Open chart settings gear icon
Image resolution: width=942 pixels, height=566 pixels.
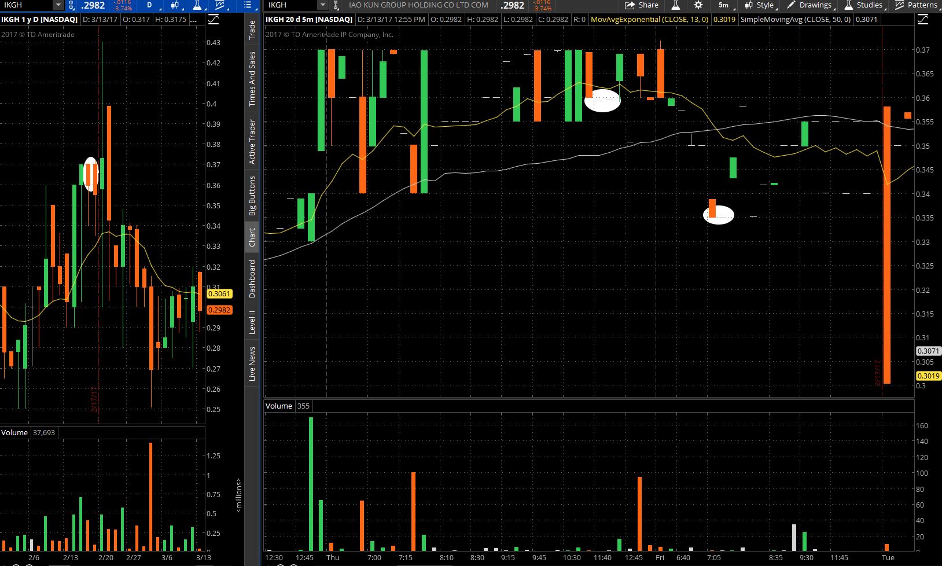coord(698,5)
